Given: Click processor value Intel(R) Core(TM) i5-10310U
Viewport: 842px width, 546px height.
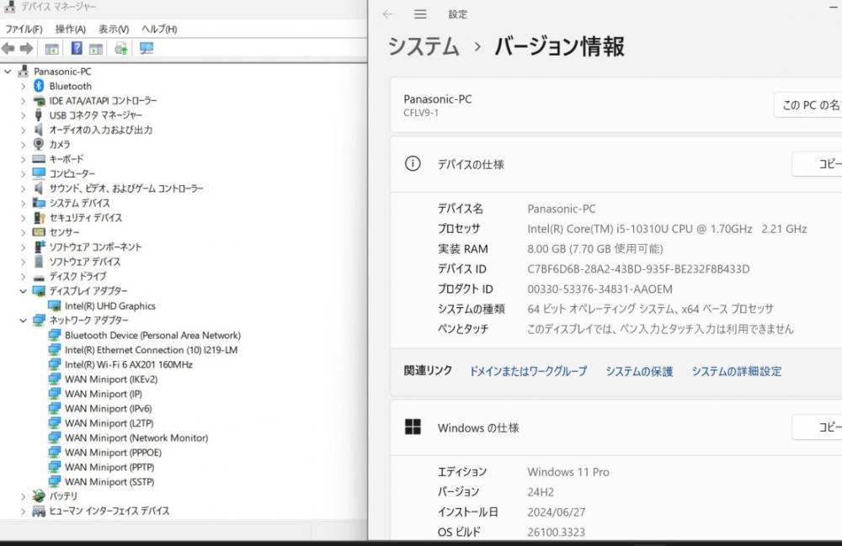Looking at the screenshot, I should point(667,229).
